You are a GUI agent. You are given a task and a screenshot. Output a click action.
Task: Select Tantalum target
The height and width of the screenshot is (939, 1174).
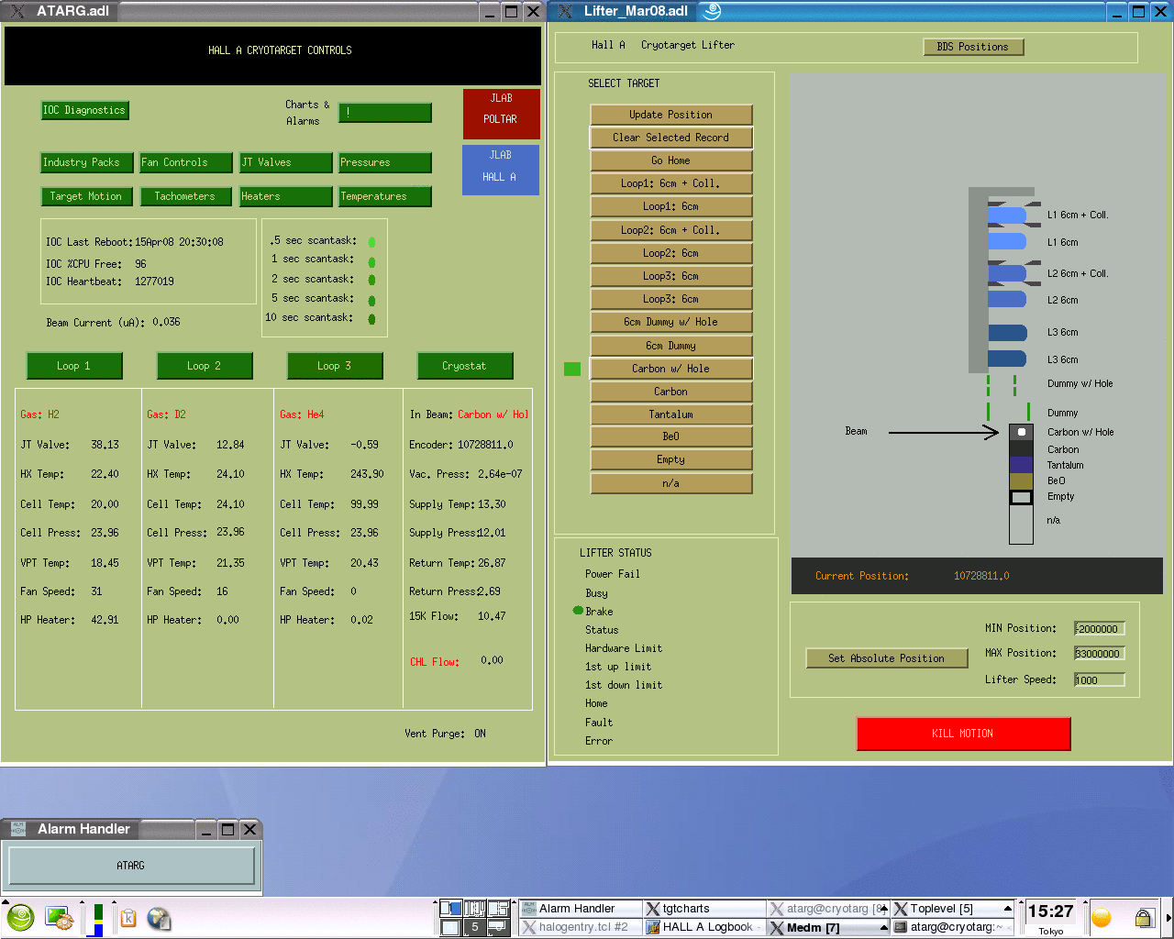tap(671, 414)
